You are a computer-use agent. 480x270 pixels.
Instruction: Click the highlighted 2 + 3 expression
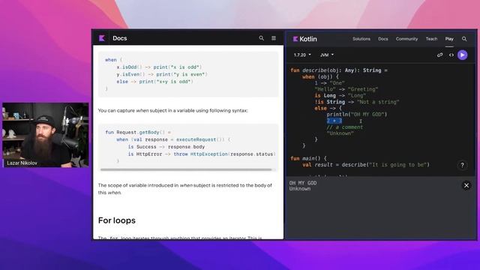[x=334, y=121]
